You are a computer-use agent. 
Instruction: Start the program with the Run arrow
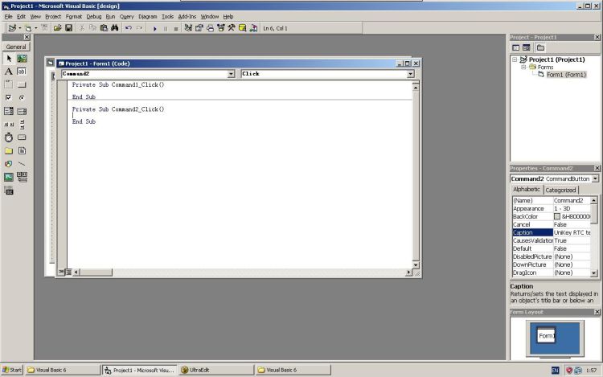(154, 28)
